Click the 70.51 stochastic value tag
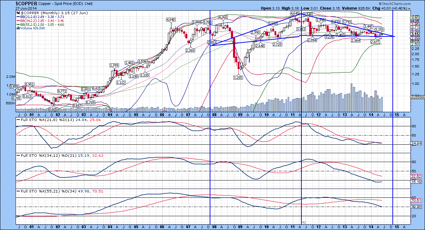Screen dimensions: 425x230 [x=415, y=200]
